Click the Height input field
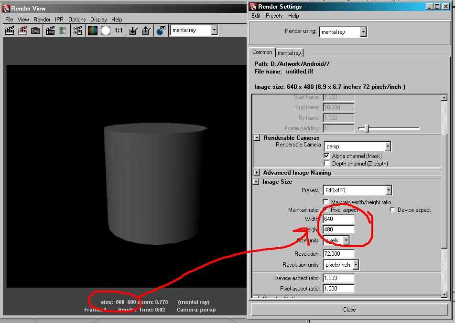Image resolution: width=455 pixels, height=323 pixels. click(339, 229)
